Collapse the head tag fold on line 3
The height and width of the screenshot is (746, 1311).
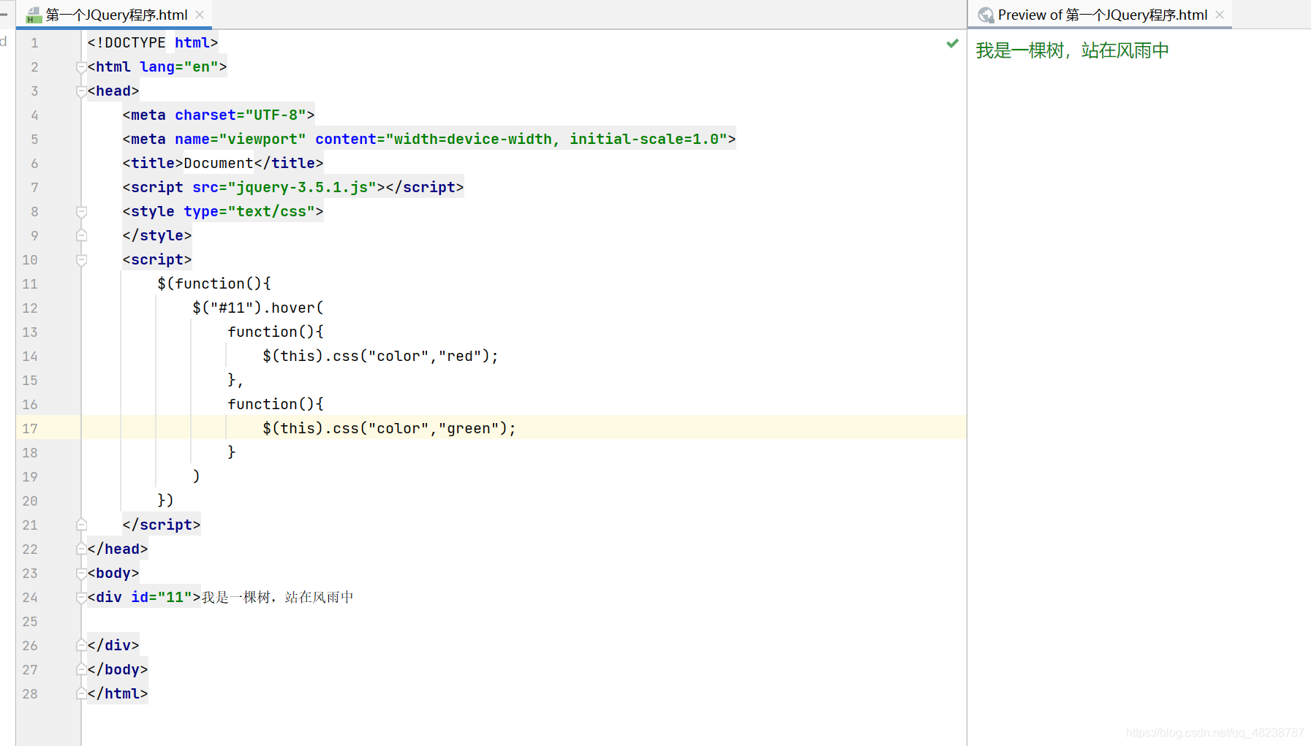(82, 91)
